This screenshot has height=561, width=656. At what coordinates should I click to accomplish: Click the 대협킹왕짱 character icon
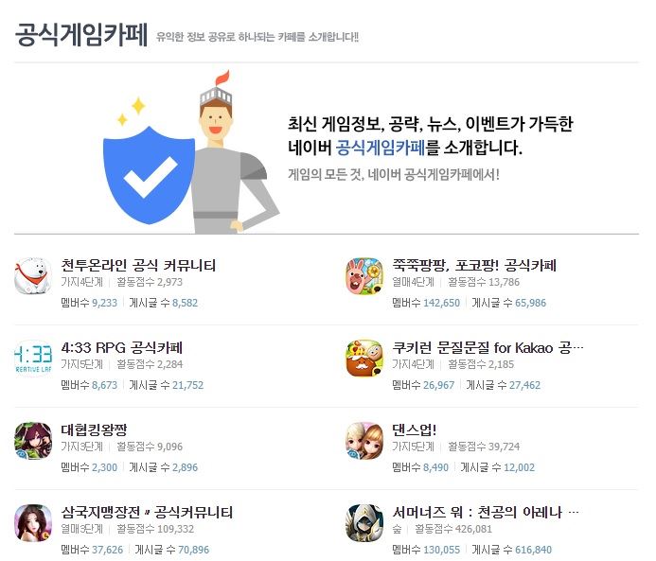(x=33, y=441)
